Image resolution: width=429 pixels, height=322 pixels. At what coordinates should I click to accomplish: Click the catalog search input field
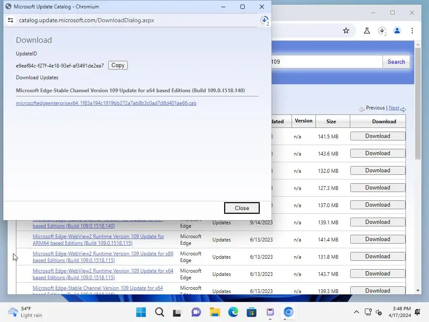point(327,62)
